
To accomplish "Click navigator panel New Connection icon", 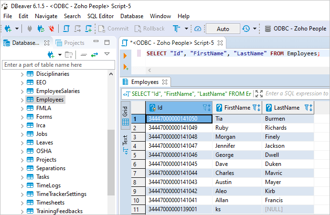I will pyautogui.click(x=51, y=55).
